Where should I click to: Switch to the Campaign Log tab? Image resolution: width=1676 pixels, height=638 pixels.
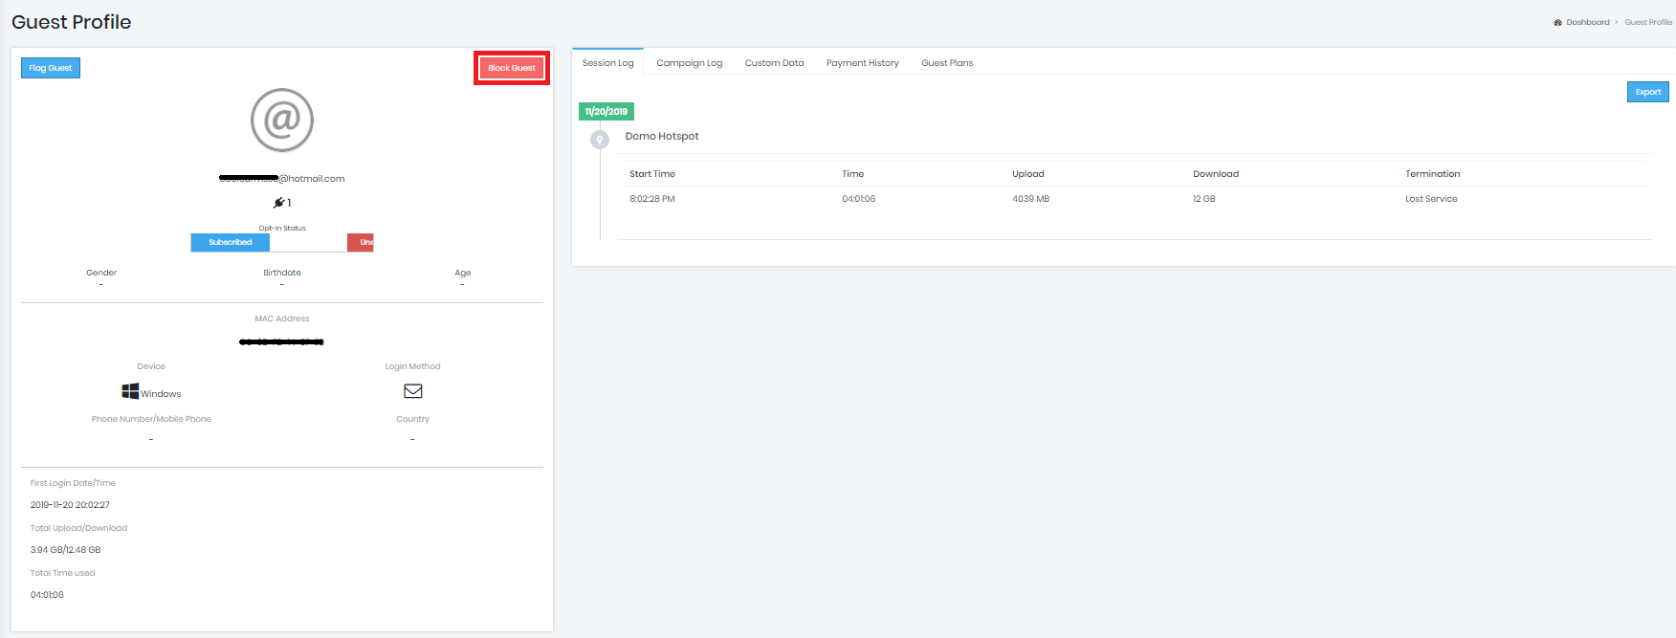pyautogui.click(x=689, y=63)
